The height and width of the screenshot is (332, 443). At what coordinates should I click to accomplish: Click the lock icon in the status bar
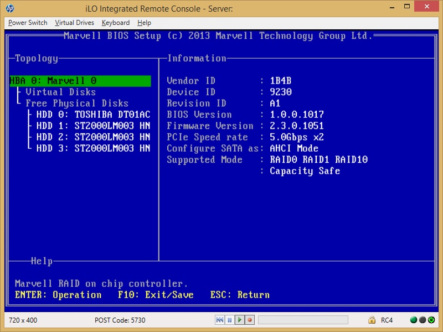click(372, 320)
